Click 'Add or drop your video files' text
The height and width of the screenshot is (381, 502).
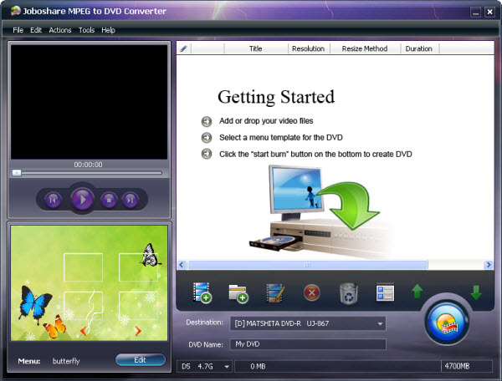click(x=266, y=121)
